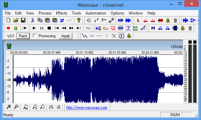Click the green play automation icon

pos(122,36)
